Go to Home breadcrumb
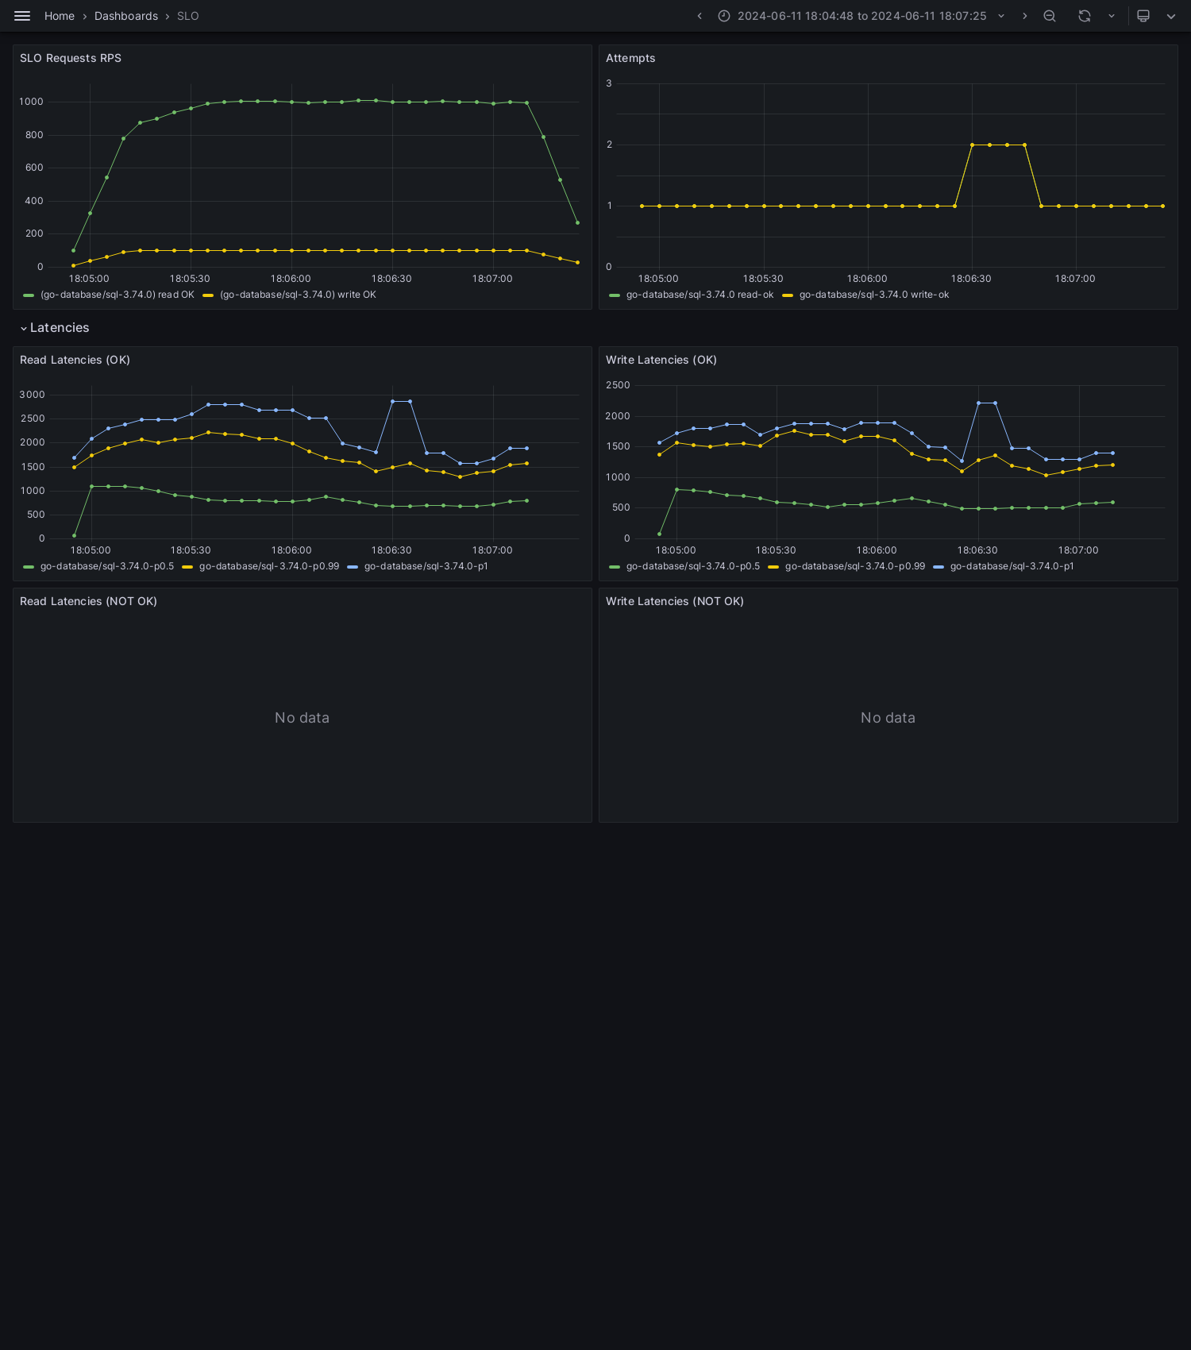 coord(60,16)
